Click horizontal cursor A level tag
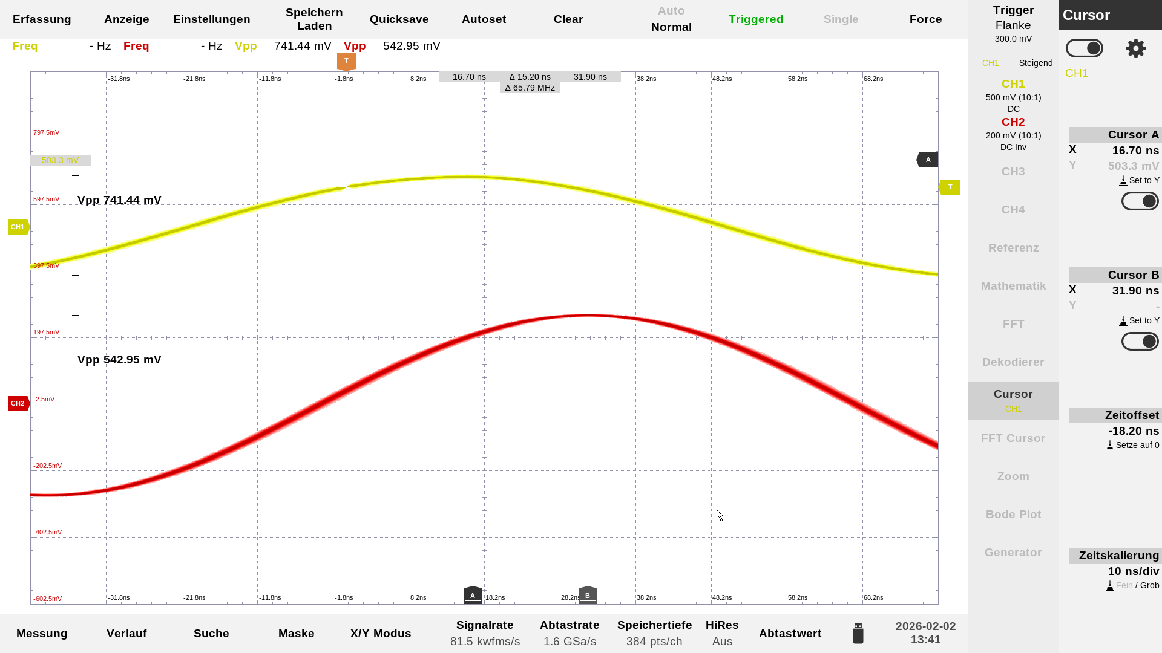This screenshot has width=1162, height=653. (x=927, y=160)
